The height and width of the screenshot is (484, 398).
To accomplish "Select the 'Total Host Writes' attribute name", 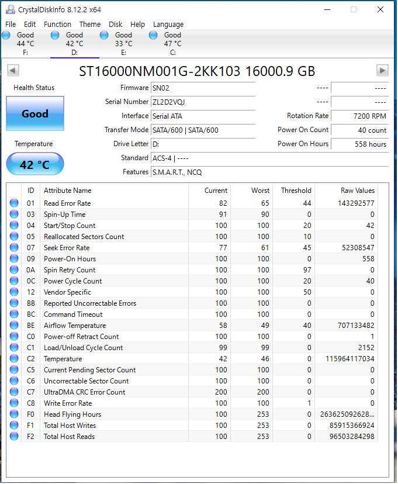I will (70, 426).
